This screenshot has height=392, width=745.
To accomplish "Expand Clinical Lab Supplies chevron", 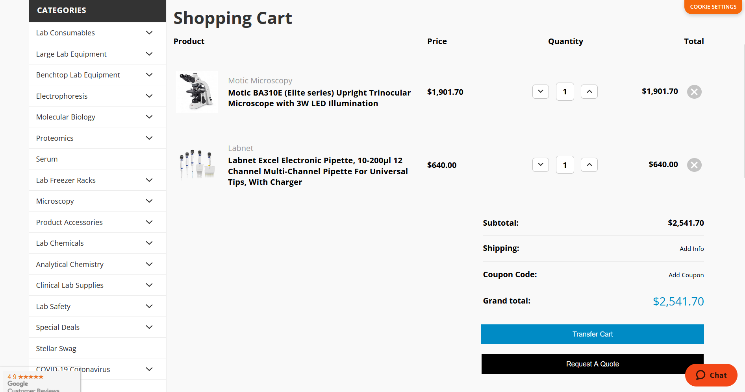I will click(149, 285).
